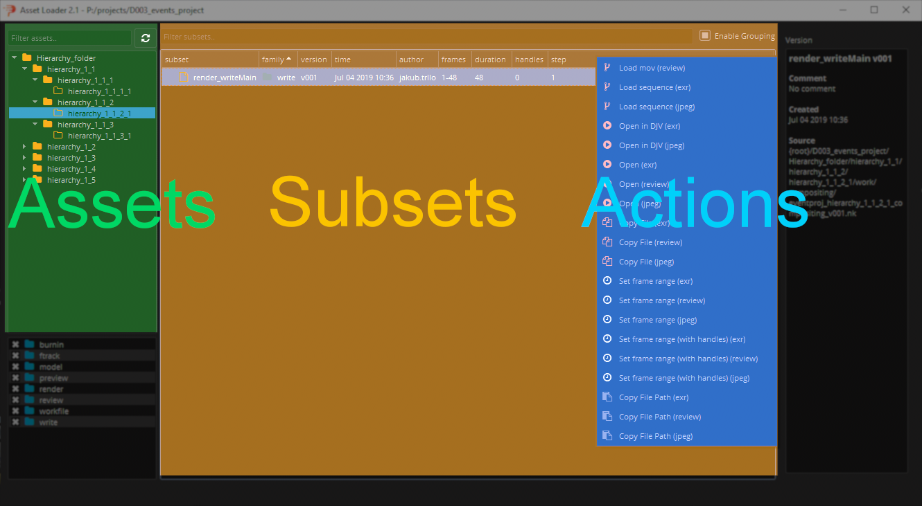Click the icon beside Load sequence (exr)
This screenshot has width=922, height=506.
pos(607,87)
